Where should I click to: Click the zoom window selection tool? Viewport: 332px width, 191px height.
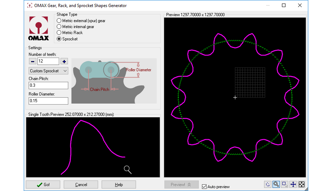coord(285,184)
